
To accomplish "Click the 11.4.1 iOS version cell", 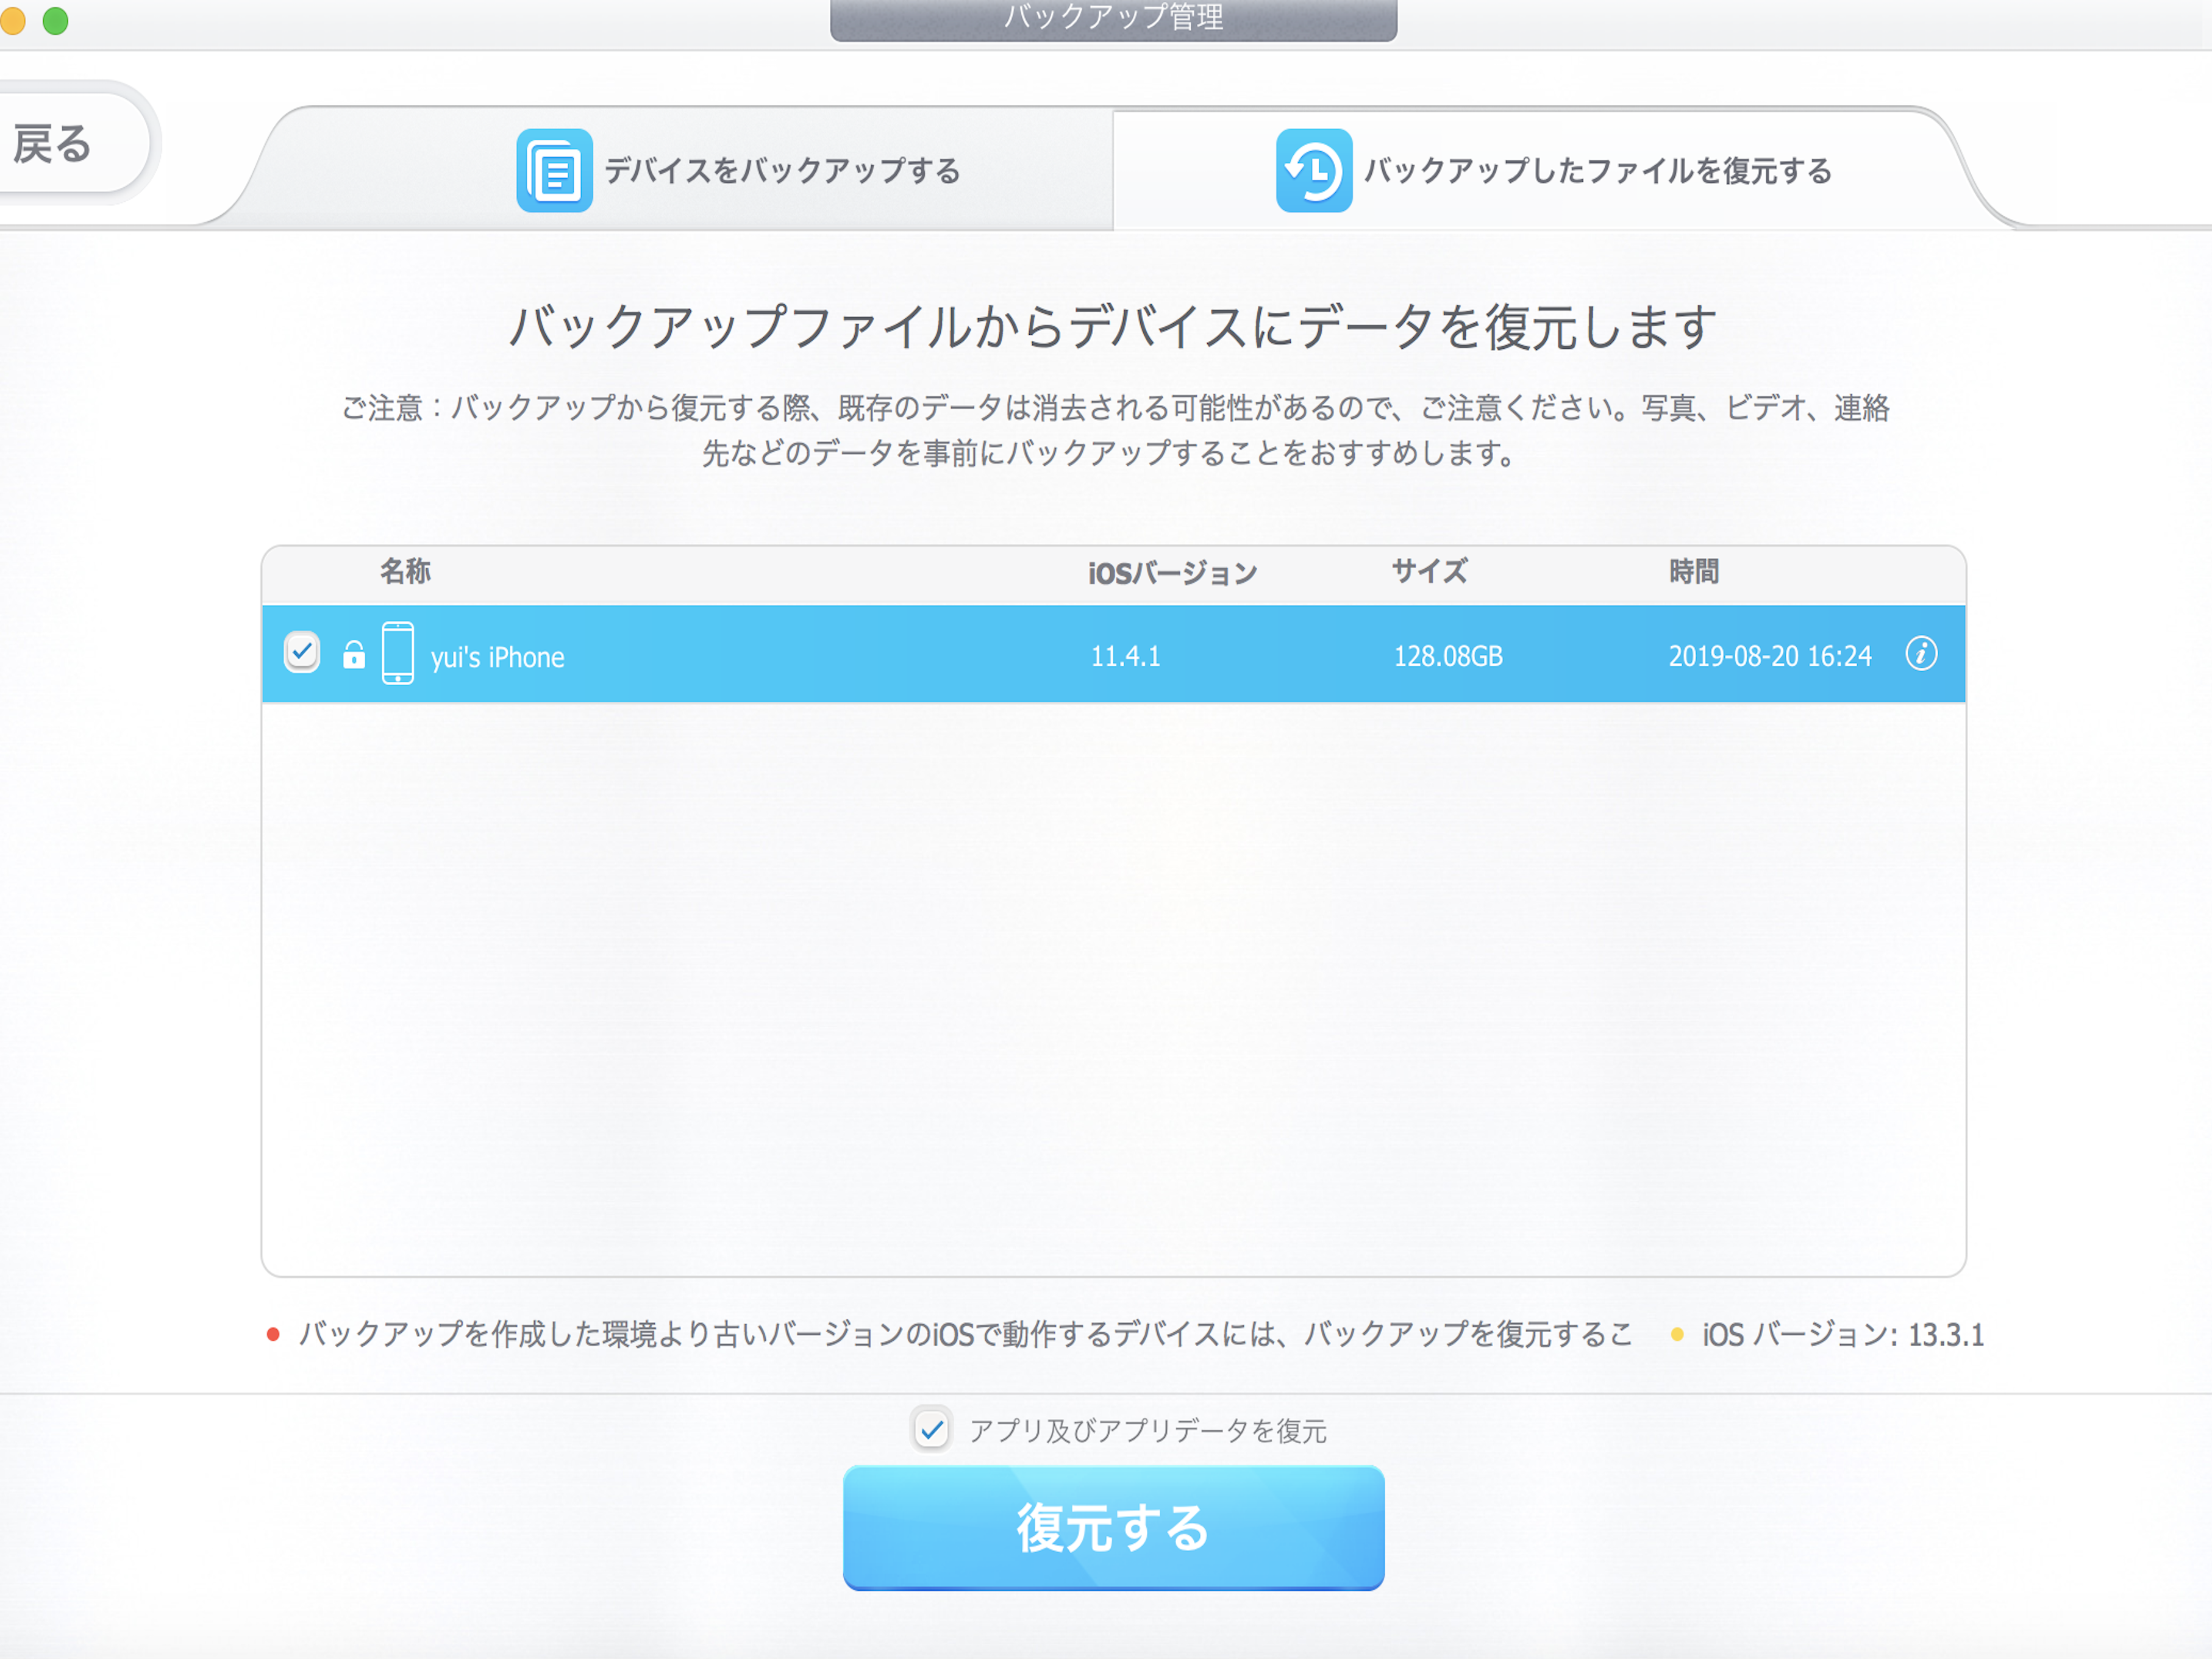I will [1125, 656].
